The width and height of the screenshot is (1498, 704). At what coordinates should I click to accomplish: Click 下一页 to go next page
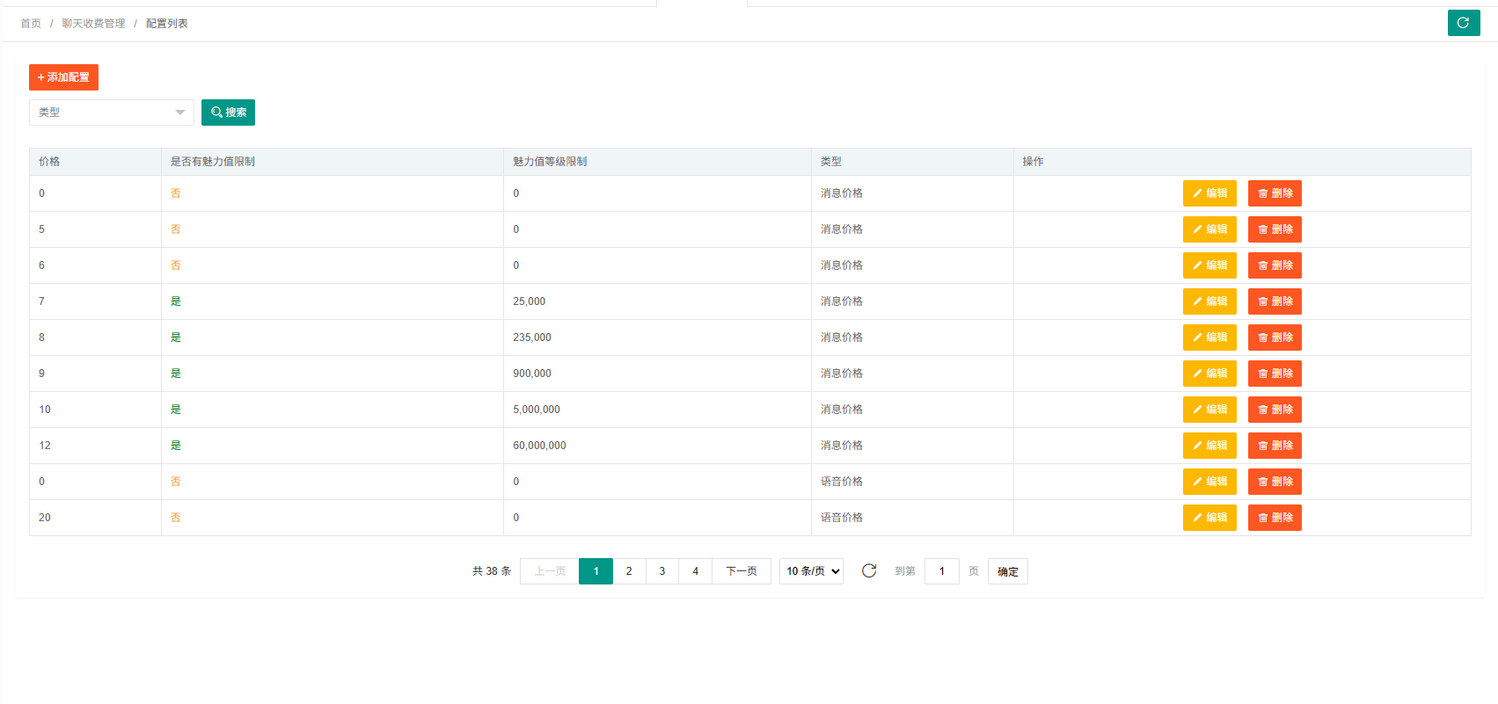pos(741,571)
